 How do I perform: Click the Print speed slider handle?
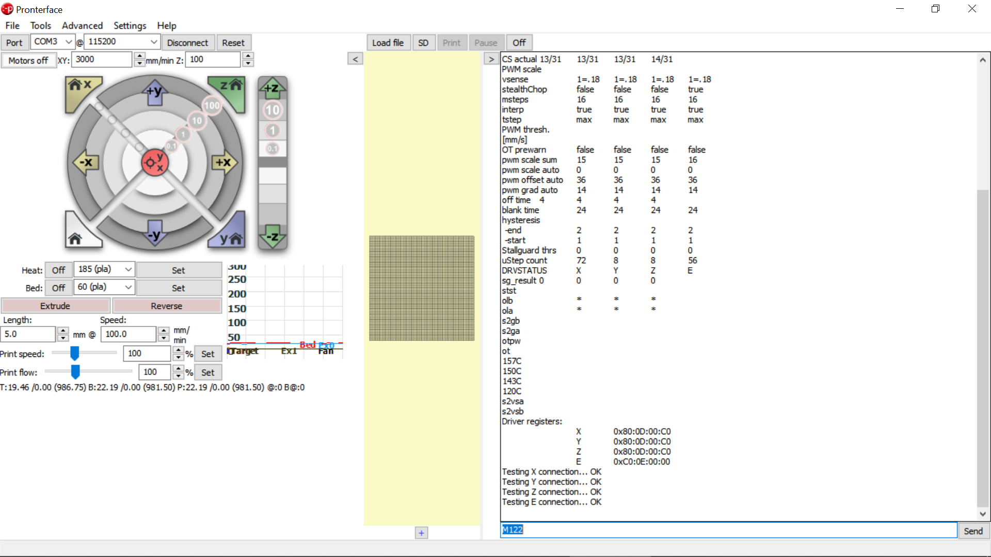(x=75, y=353)
